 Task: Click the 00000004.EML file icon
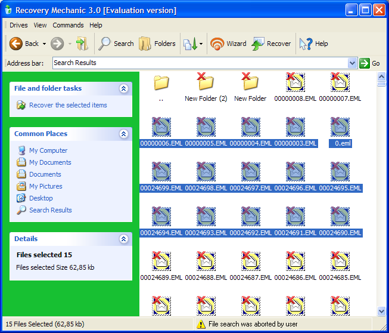tap(251, 127)
